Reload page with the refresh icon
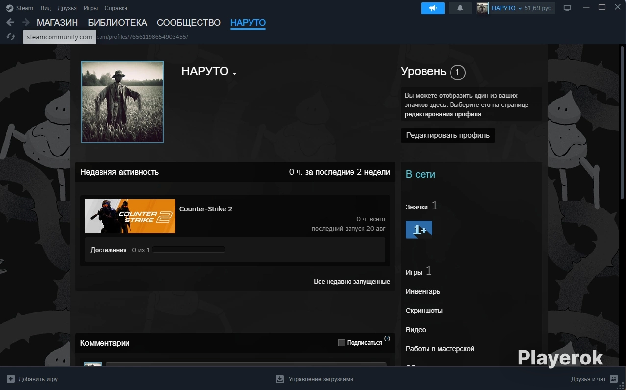This screenshot has height=390, width=626. click(x=11, y=37)
